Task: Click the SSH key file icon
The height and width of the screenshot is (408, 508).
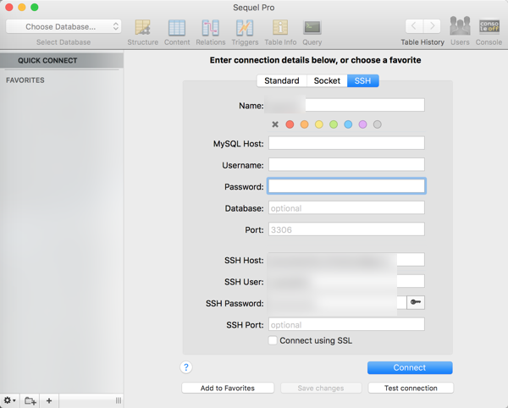Action: [416, 302]
